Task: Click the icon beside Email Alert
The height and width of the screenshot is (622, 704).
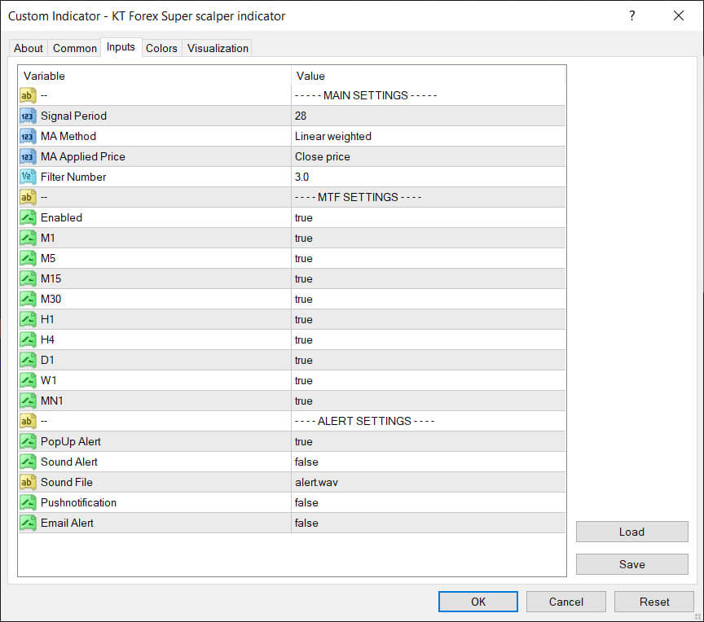Action: click(28, 523)
